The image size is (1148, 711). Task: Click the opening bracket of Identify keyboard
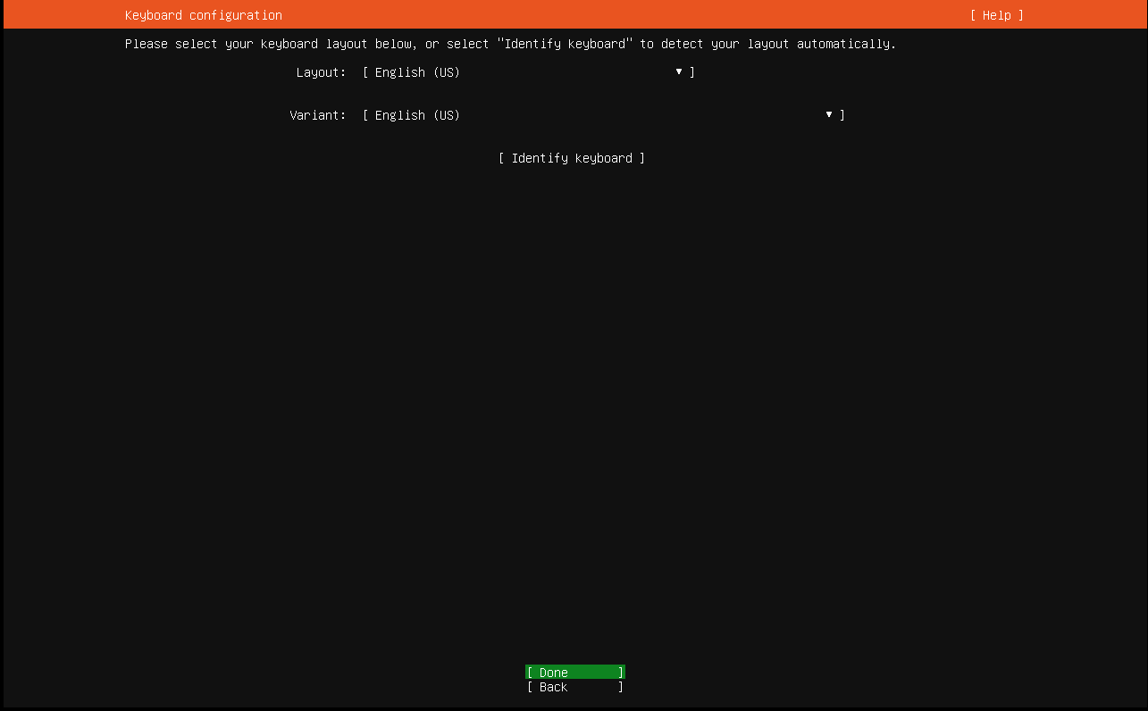(x=501, y=158)
